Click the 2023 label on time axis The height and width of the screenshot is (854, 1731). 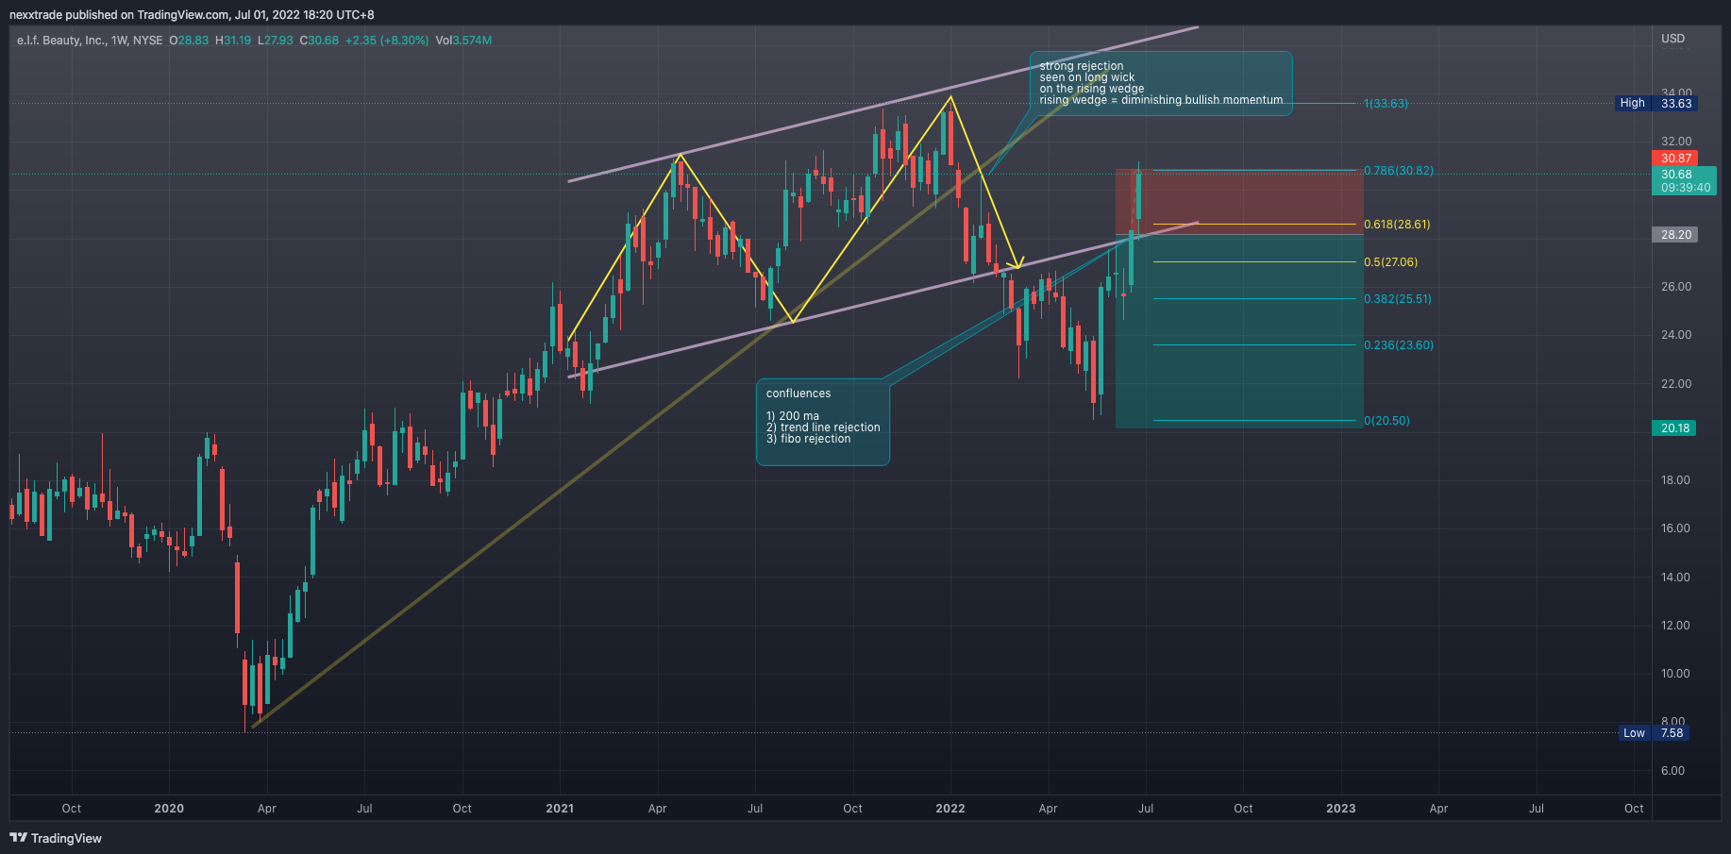point(1341,809)
